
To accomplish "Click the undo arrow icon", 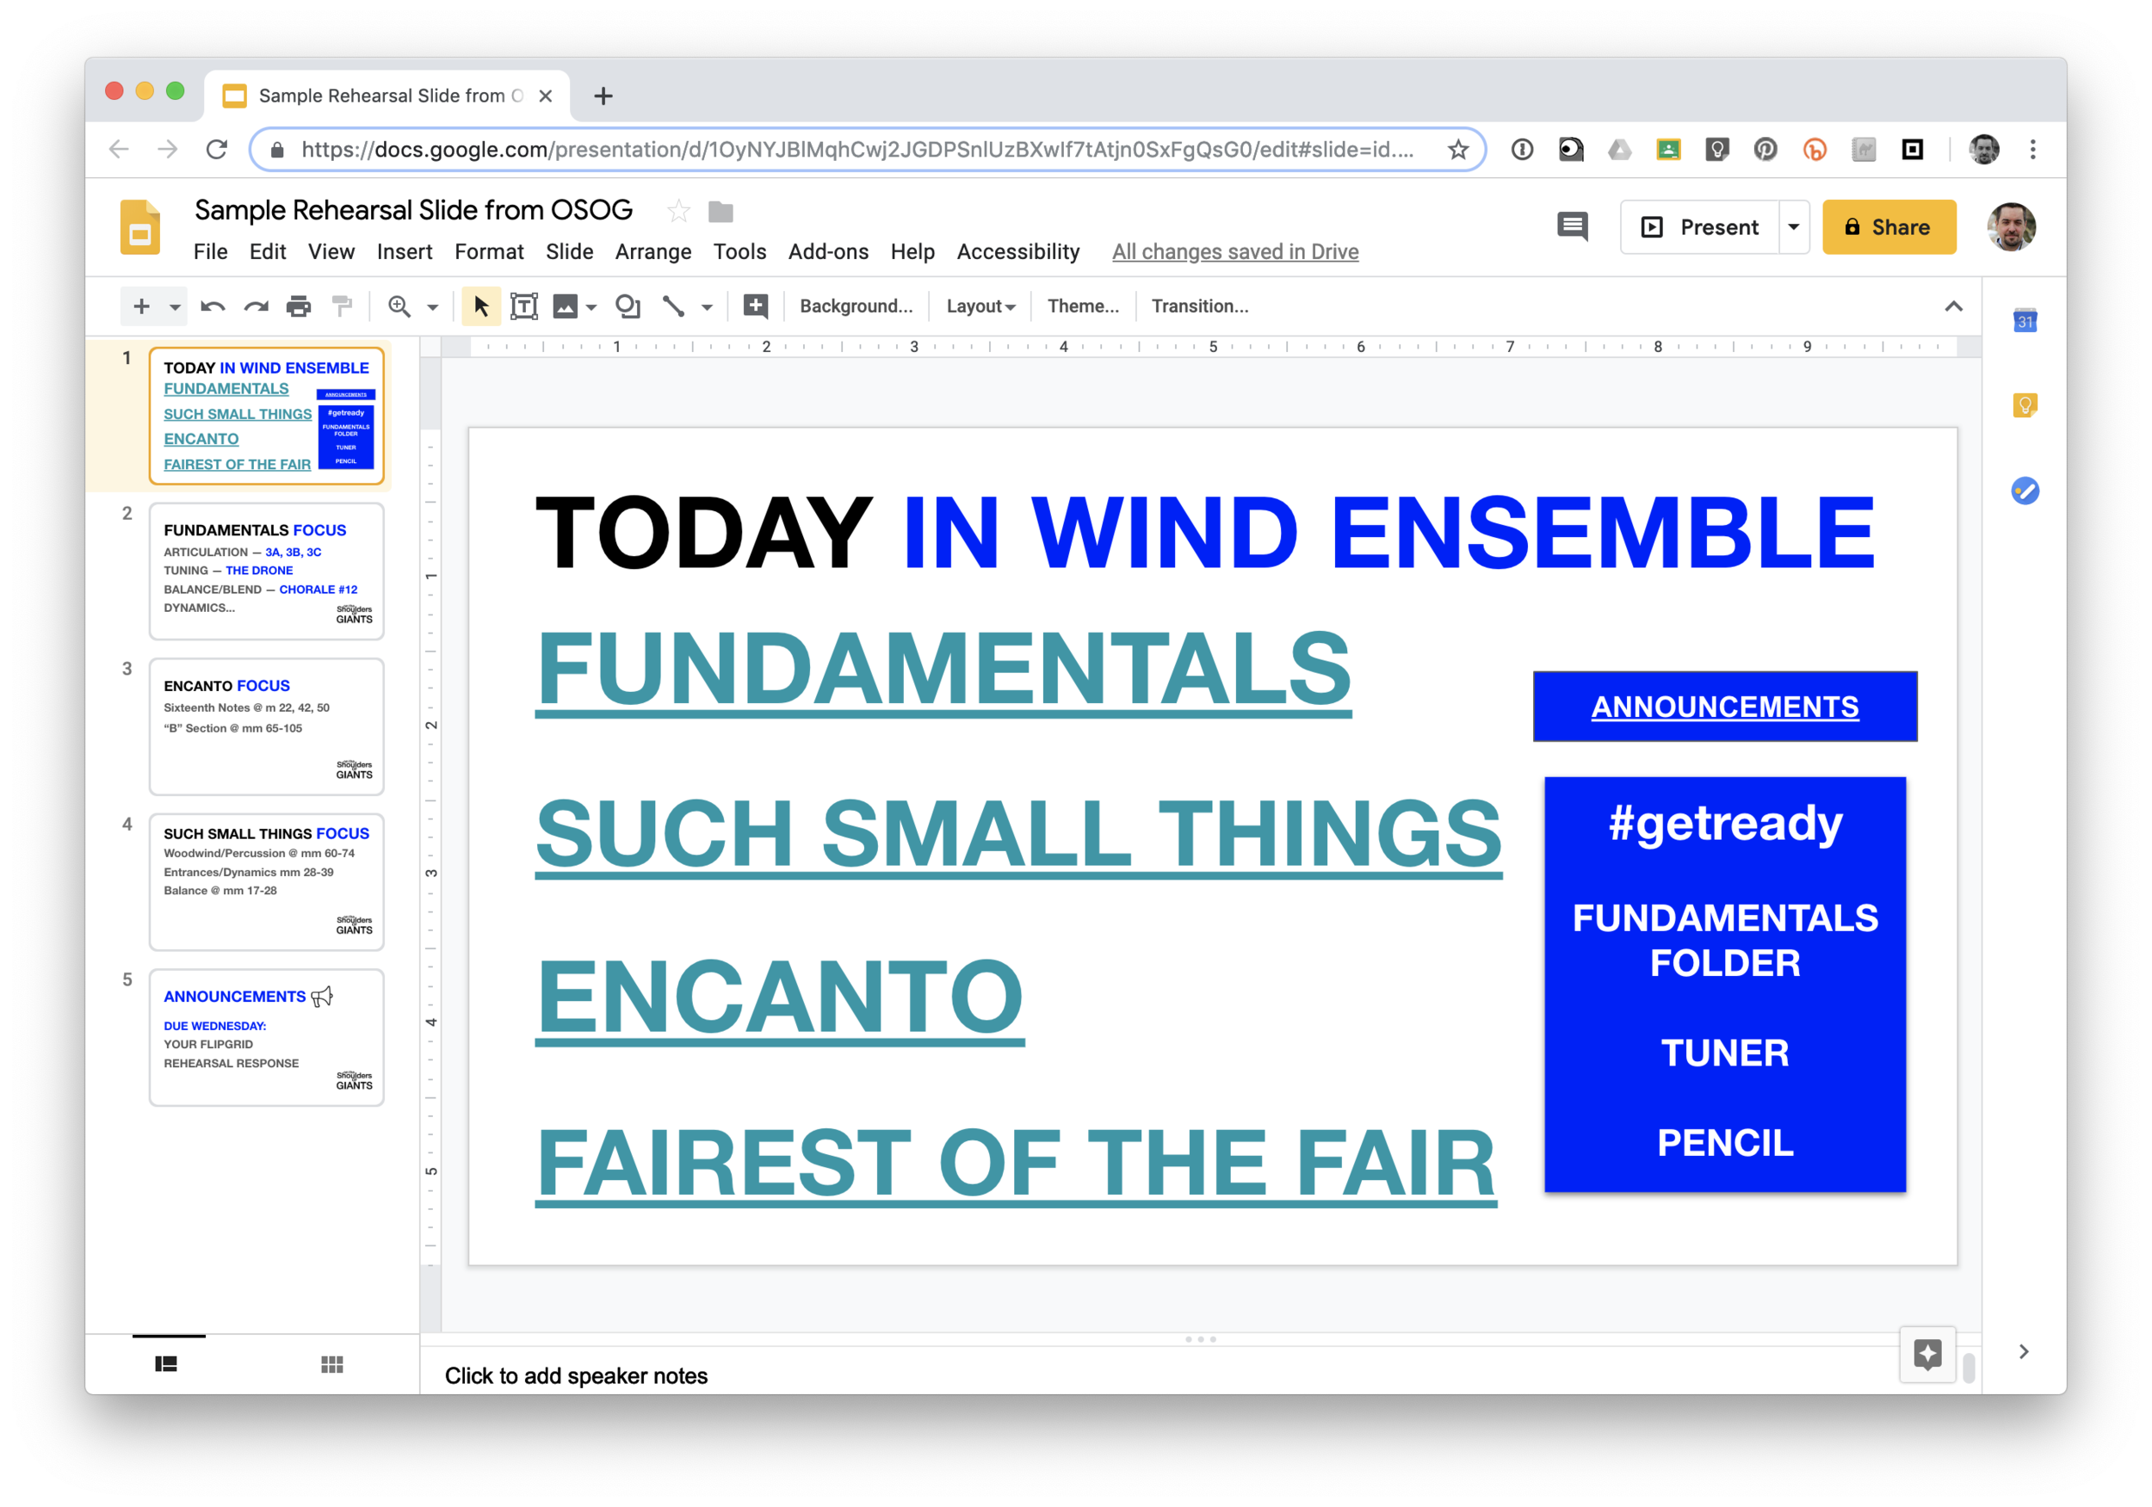I will pyautogui.click(x=213, y=306).
